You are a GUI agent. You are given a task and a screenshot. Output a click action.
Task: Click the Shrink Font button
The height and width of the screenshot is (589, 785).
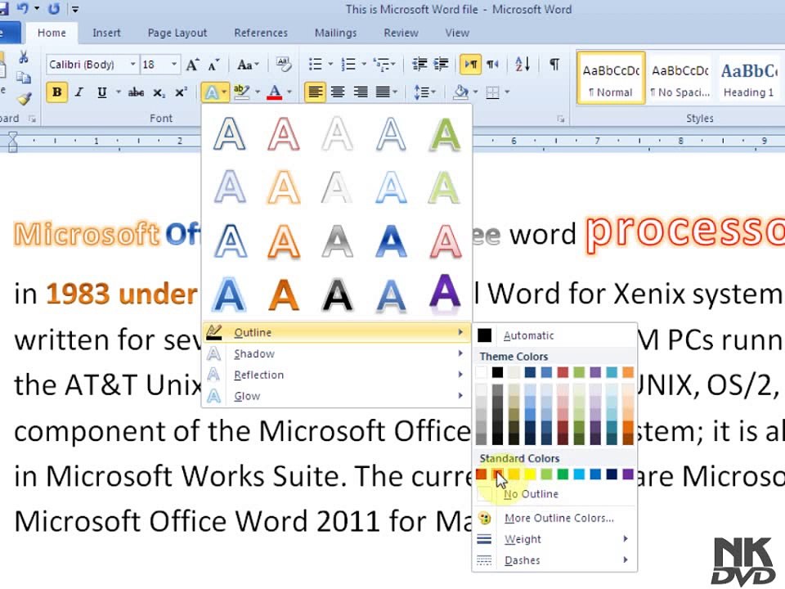coord(213,65)
